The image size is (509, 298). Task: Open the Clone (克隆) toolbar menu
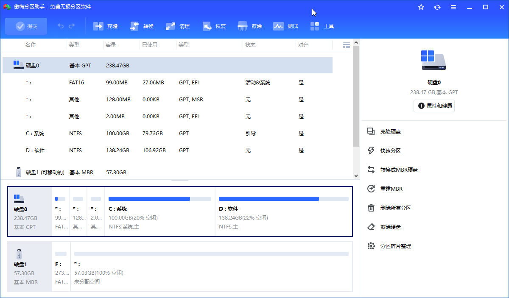pyautogui.click(x=106, y=26)
